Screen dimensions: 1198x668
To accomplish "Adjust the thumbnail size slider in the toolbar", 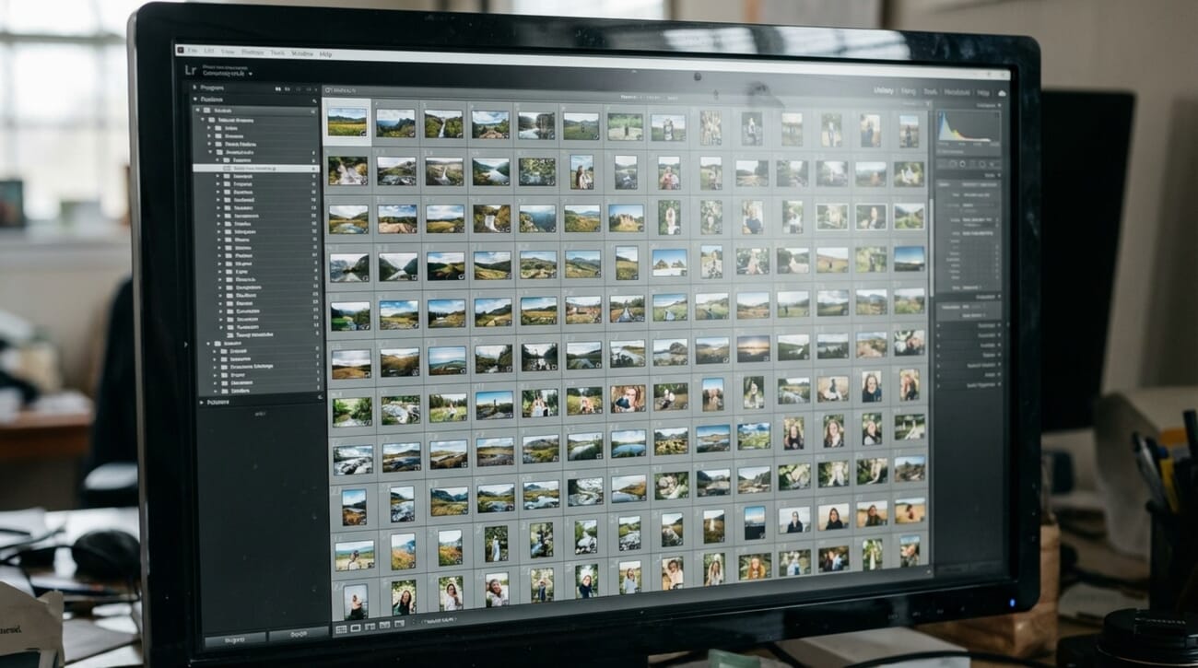I will point(444,622).
